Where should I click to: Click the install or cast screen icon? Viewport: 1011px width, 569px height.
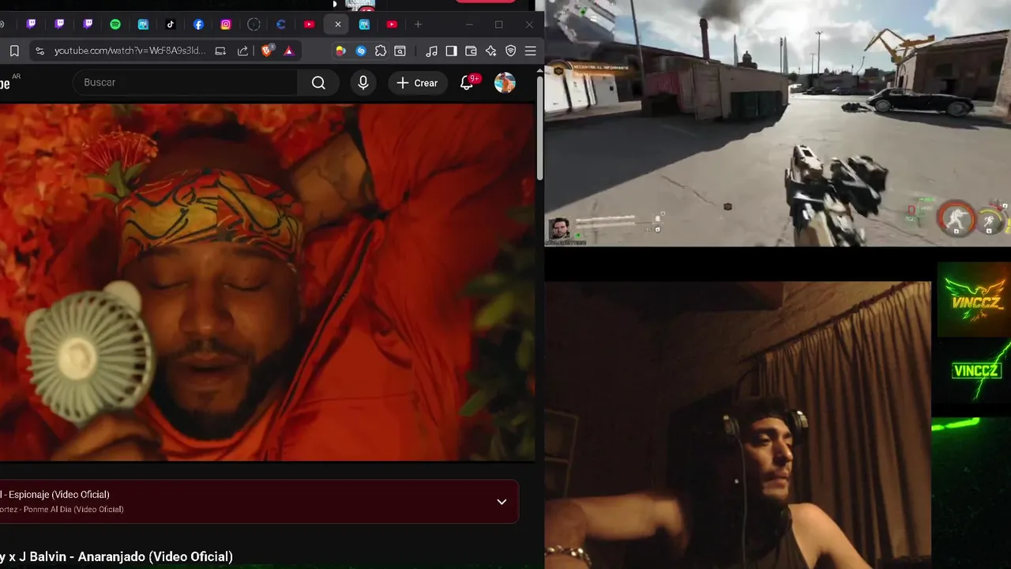coord(220,51)
